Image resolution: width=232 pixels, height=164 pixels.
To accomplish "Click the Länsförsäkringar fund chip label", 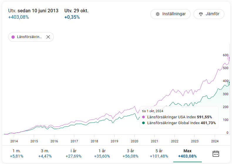I will [x=29, y=37].
